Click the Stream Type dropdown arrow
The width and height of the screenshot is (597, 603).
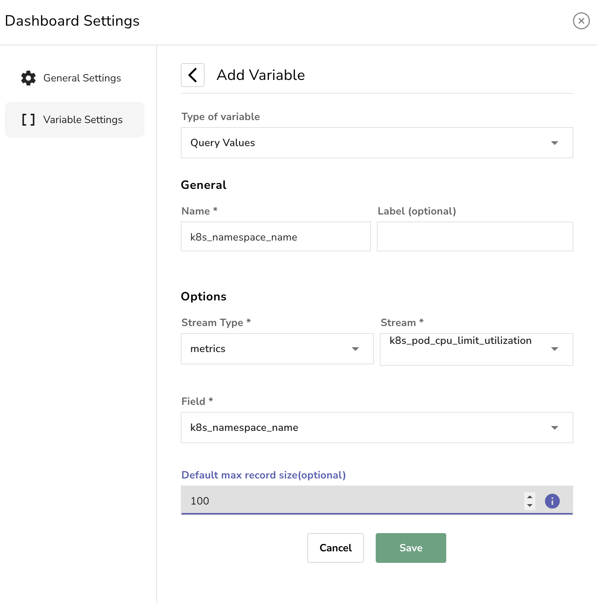[355, 349]
